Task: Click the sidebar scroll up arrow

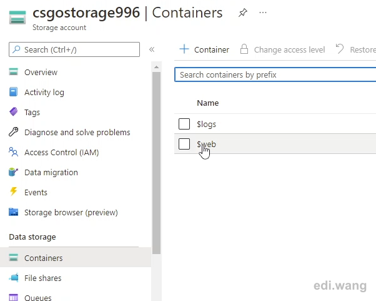Action: point(156,67)
